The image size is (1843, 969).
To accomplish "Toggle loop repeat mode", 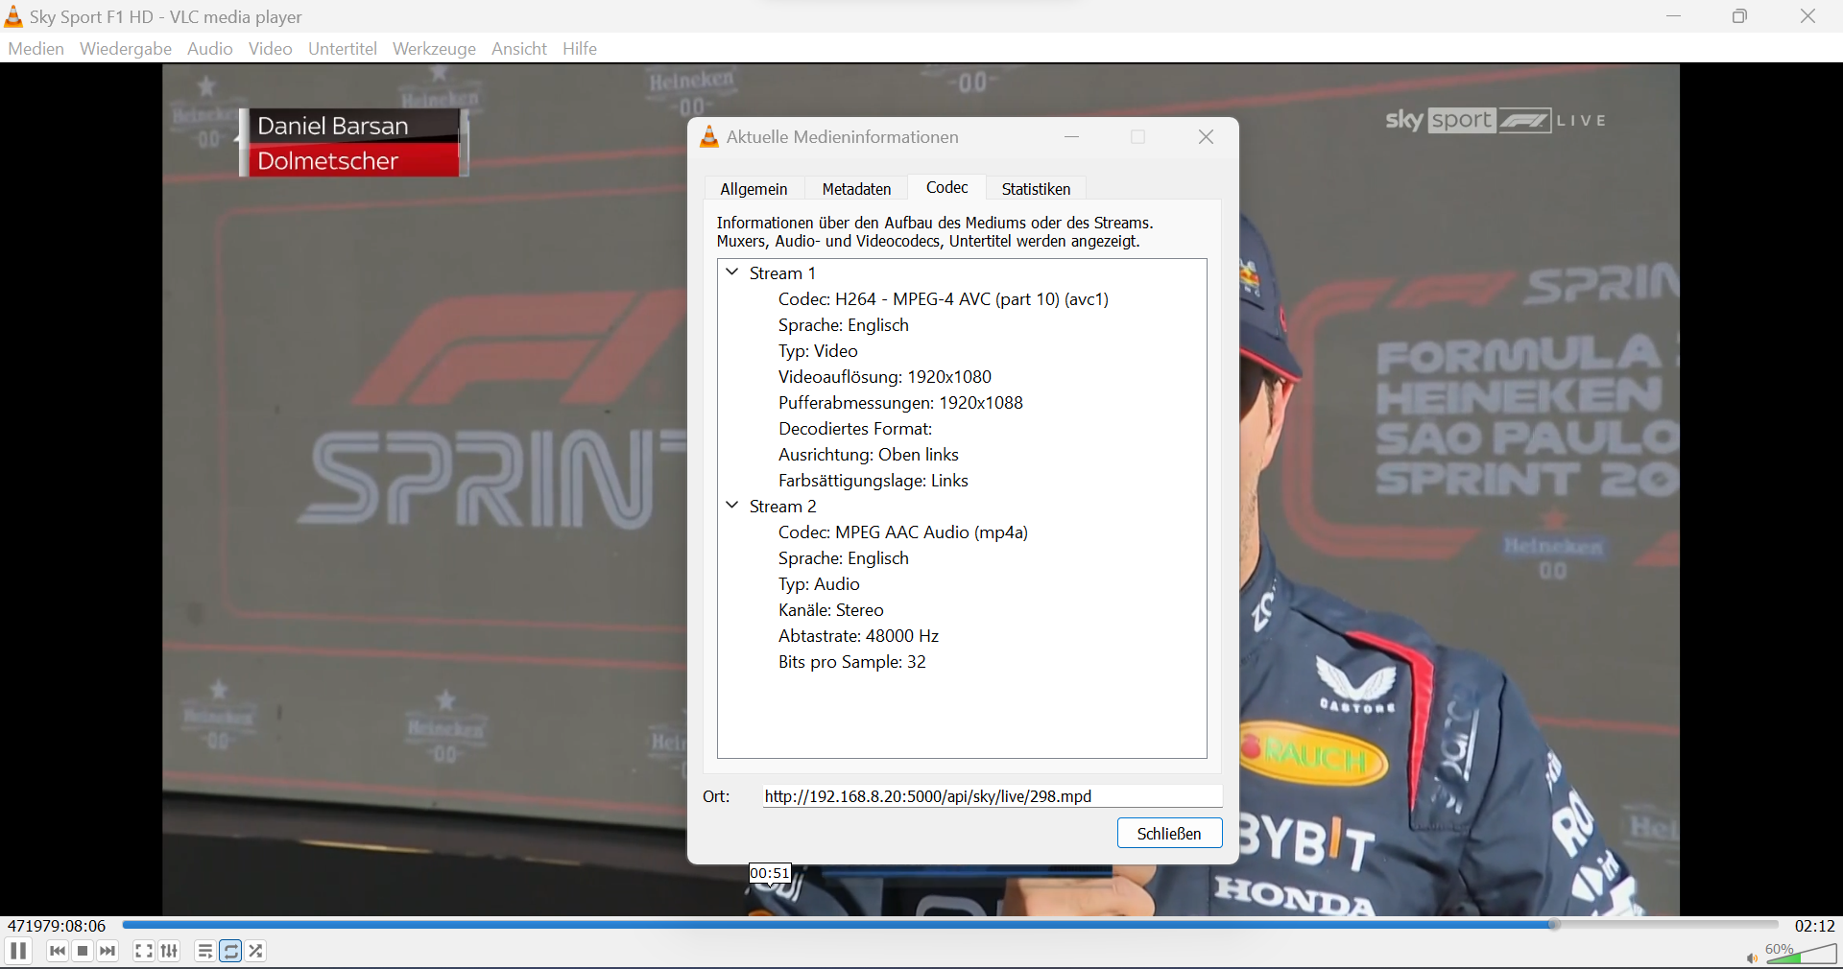I will tap(230, 951).
